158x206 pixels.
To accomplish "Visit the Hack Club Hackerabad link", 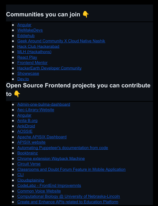I will click(38, 46).
